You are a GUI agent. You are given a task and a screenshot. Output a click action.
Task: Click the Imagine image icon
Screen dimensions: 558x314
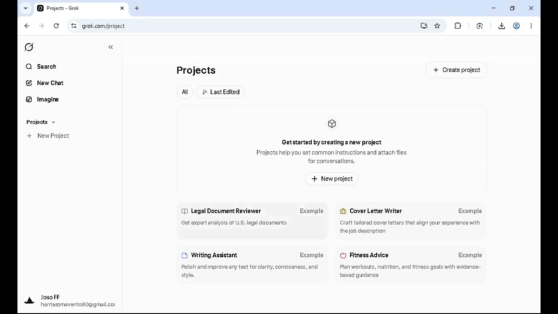[x=29, y=99]
